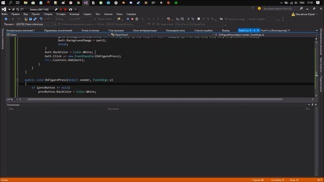Open the Сервис menu
This screenshot has height=182, width=324.
click(88, 14)
